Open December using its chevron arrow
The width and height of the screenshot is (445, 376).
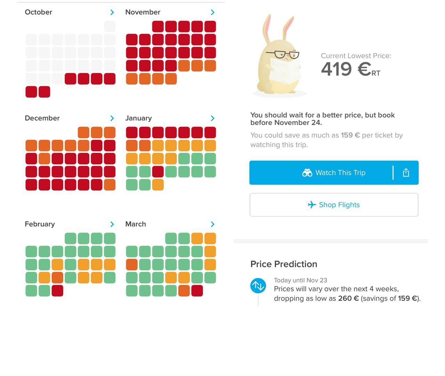112,118
